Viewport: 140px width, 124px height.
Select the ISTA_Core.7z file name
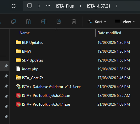[x=32, y=78]
